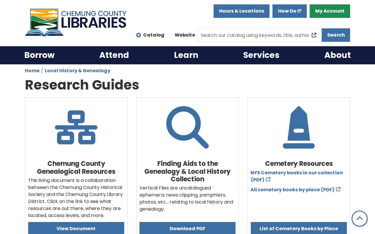
Task: Open My Account
Action: tap(330, 11)
